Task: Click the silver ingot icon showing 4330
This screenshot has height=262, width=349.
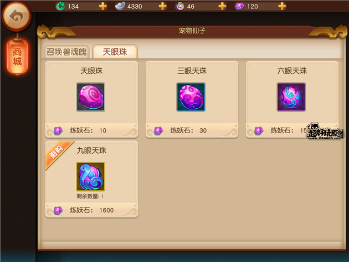Action: 120,6
